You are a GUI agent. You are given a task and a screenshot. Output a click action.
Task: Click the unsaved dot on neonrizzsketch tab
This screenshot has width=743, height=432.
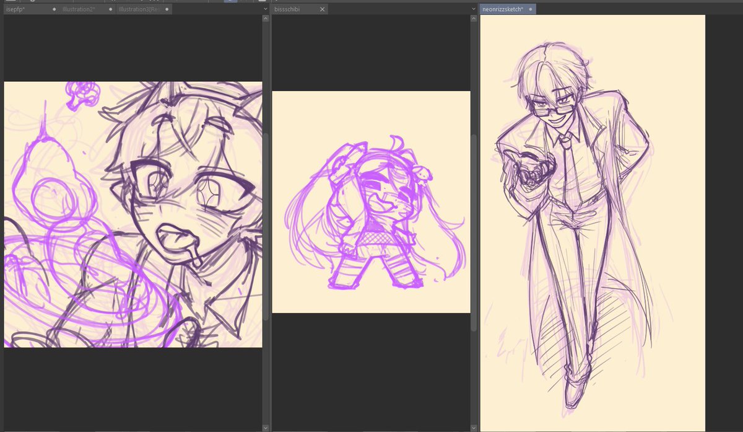coord(531,9)
